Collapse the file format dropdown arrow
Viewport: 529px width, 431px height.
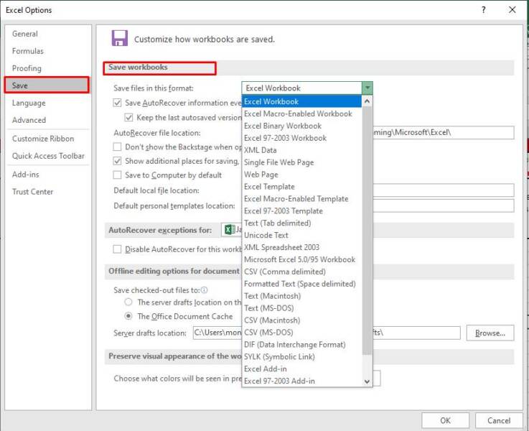[x=367, y=88]
